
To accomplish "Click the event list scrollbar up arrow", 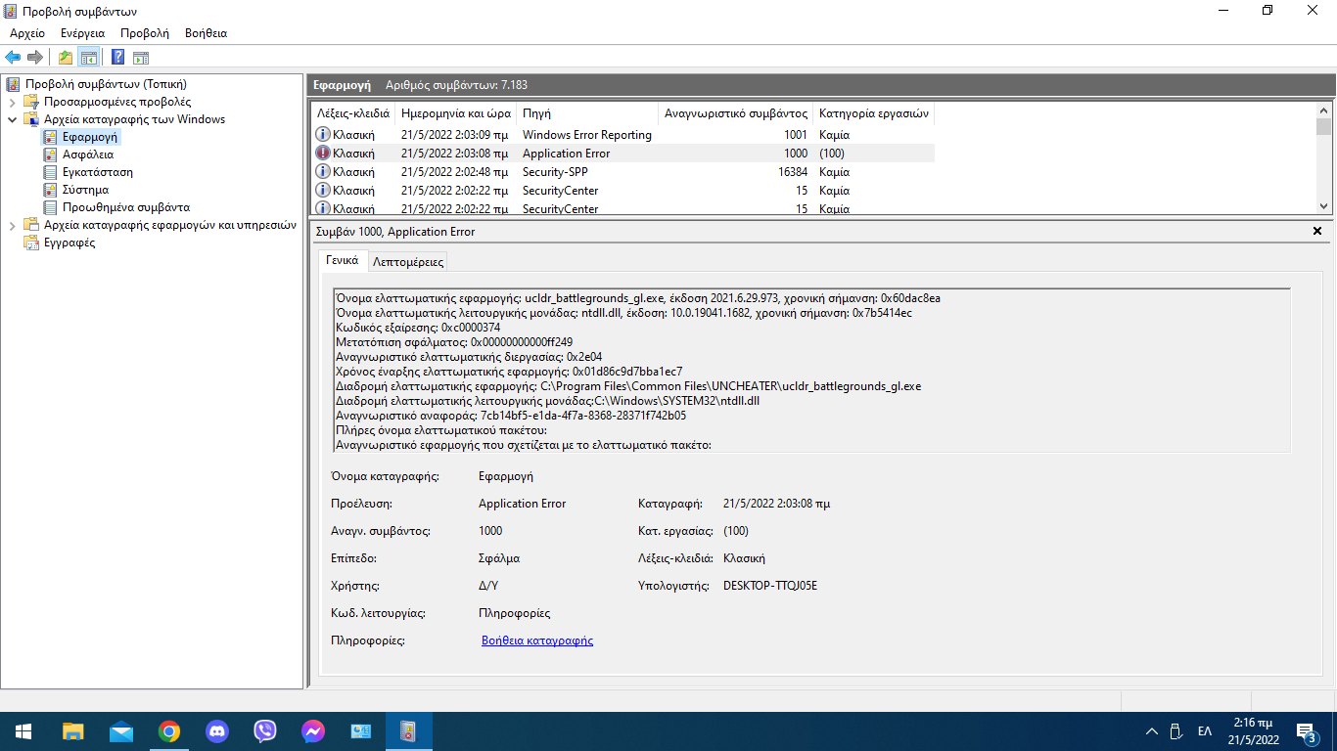I will tap(1323, 110).
